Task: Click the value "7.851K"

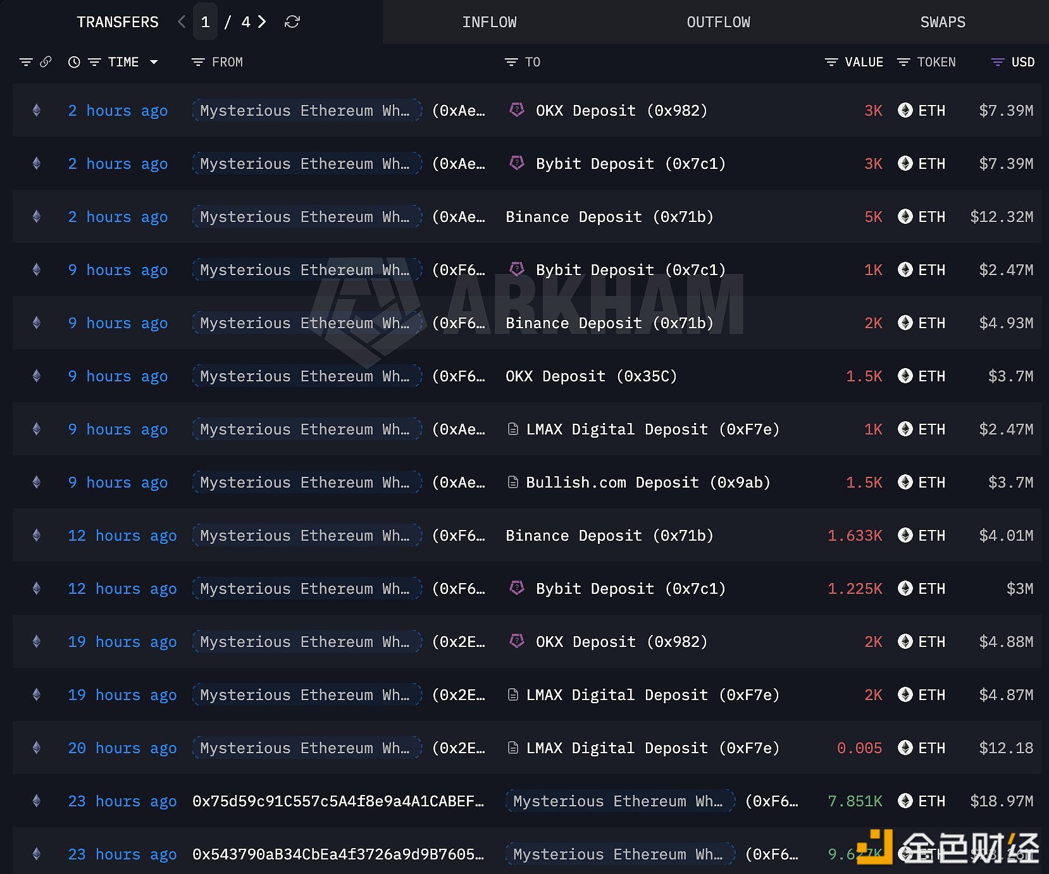Action: tap(855, 801)
